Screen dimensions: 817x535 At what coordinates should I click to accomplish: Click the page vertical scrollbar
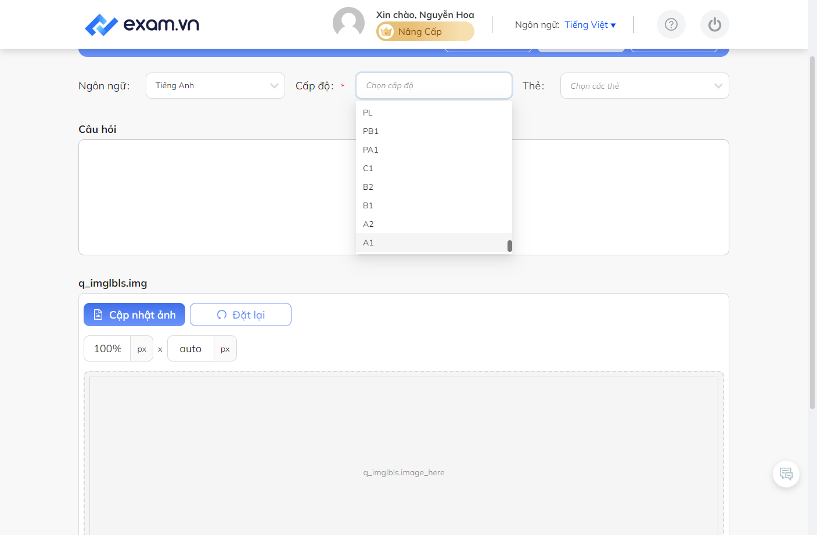coord(812,232)
